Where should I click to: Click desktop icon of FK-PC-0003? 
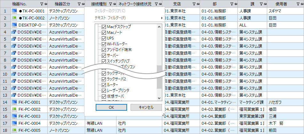click(x=14, y=116)
